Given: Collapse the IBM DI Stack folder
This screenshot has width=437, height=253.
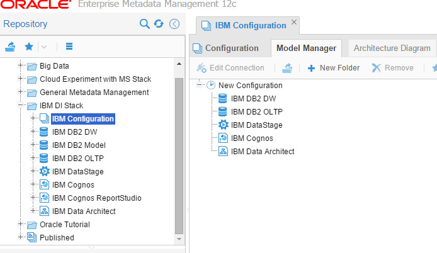Looking at the screenshot, I should (x=20, y=105).
